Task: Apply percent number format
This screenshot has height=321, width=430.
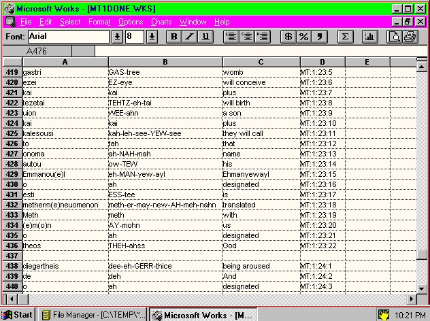Action: click(x=304, y=37)
